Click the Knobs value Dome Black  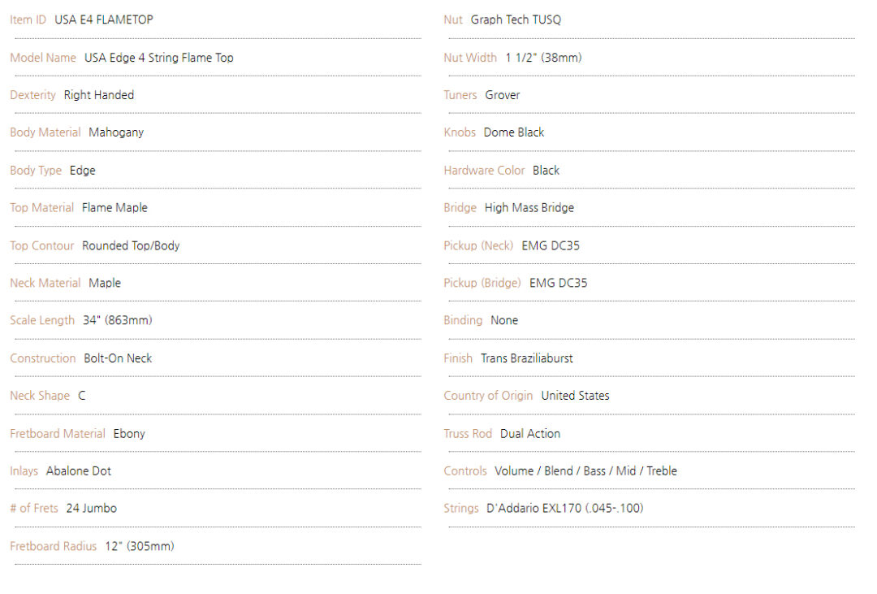coord(514,132)
